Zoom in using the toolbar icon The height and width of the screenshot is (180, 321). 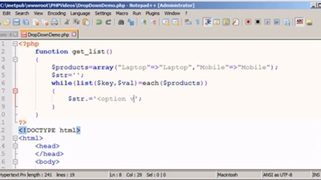[x=144, y=22]
